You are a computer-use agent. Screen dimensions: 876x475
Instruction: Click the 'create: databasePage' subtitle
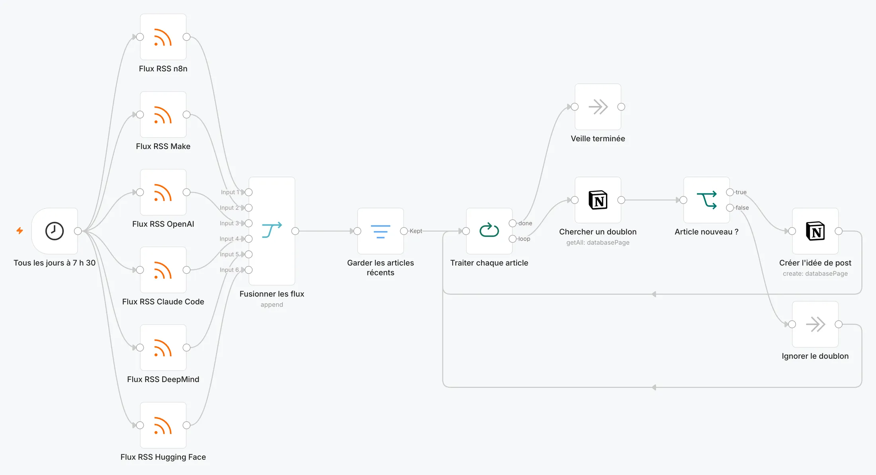(815, 274)
